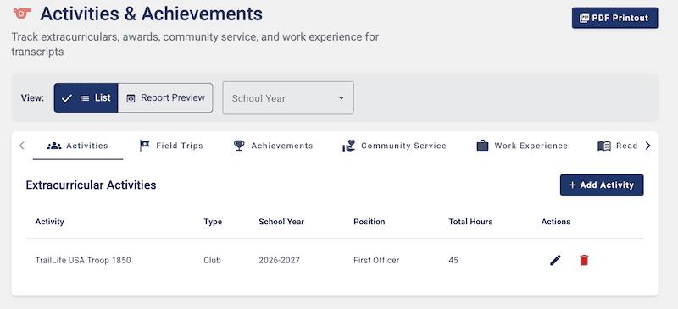Click the Activities & Achievements page title

tap(152, 14)
